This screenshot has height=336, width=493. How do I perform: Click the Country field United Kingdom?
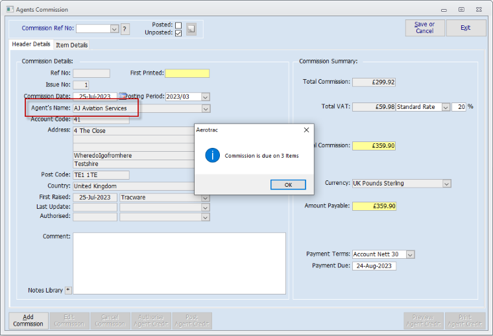click(x=134, y=186)
